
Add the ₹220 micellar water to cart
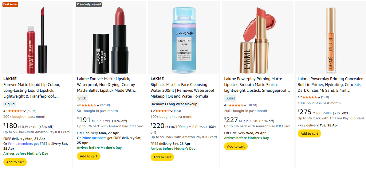pos(162,157)
